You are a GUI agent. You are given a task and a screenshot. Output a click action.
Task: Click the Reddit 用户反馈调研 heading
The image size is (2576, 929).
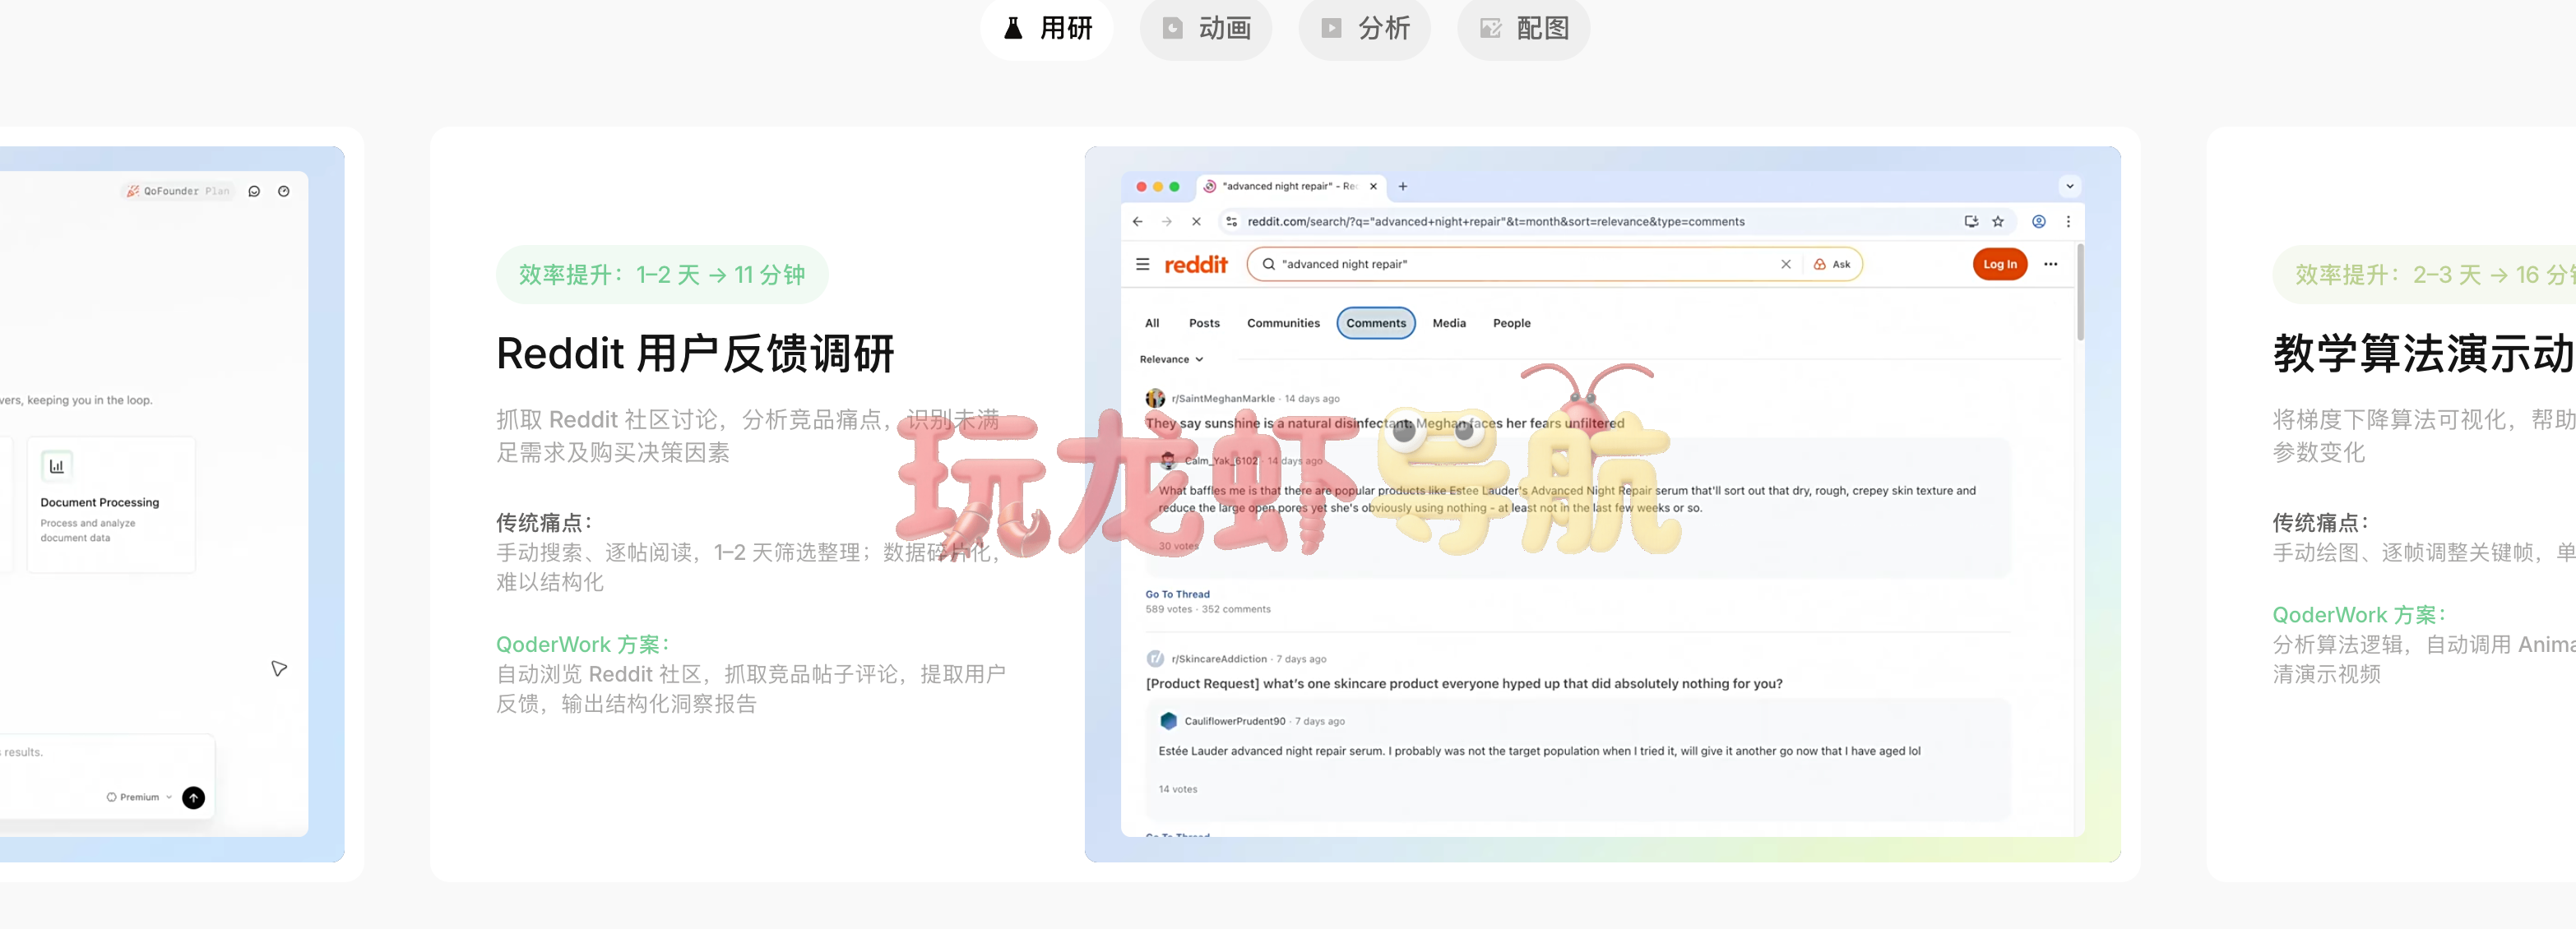tap(695, 354)
